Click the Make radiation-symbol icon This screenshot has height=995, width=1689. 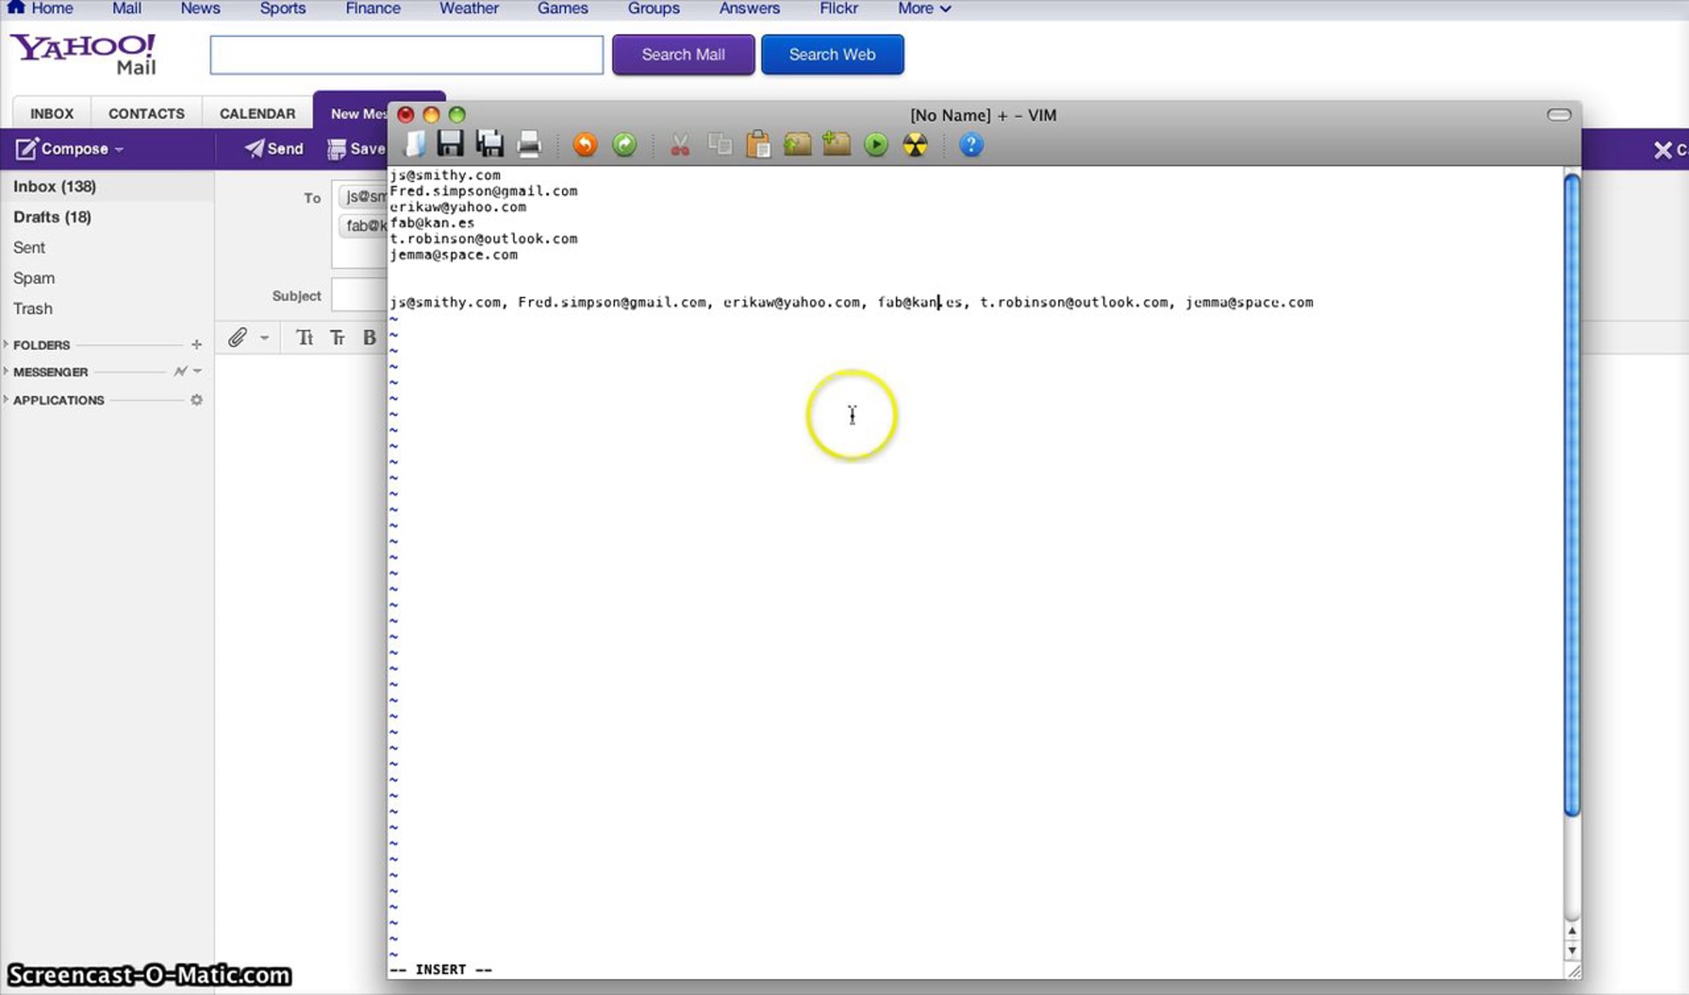915,145
